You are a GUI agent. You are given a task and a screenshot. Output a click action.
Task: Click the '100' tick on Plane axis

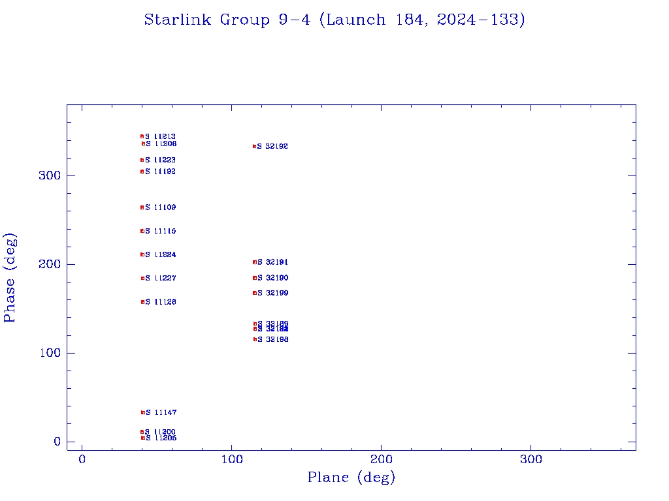(x=232, y=459)
